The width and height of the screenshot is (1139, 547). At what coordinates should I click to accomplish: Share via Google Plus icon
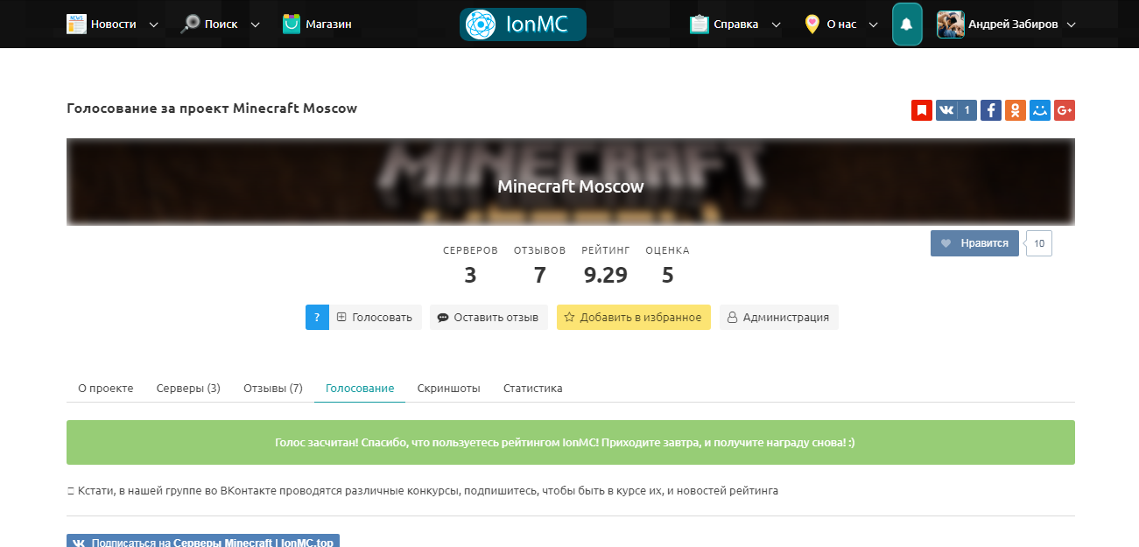(x=1064, y=110)
